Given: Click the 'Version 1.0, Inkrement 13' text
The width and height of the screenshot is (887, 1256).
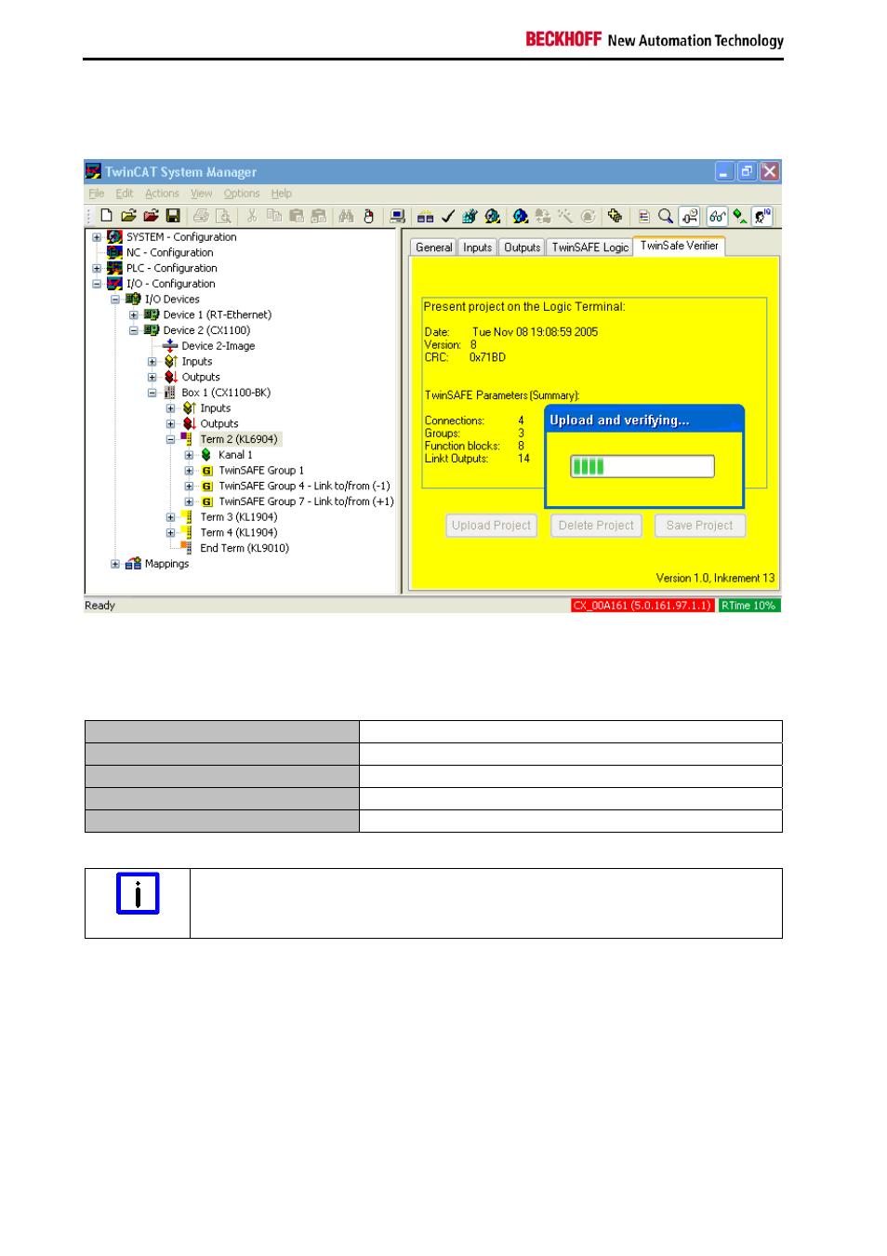Looking at the screenshot, I should [x=715, y=579].
